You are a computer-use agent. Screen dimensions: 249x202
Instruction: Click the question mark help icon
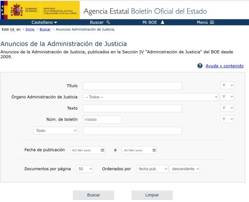[x=200, y=66]
